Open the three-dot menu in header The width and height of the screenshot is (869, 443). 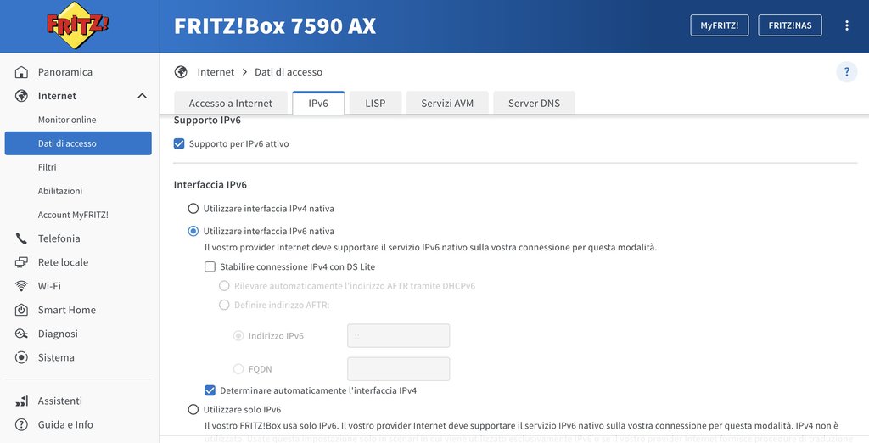[846, 25]
